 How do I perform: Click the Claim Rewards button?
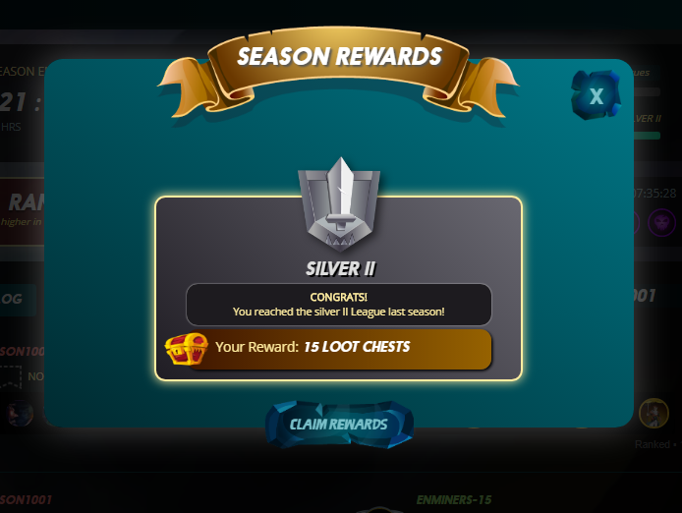tap(339, 425)
